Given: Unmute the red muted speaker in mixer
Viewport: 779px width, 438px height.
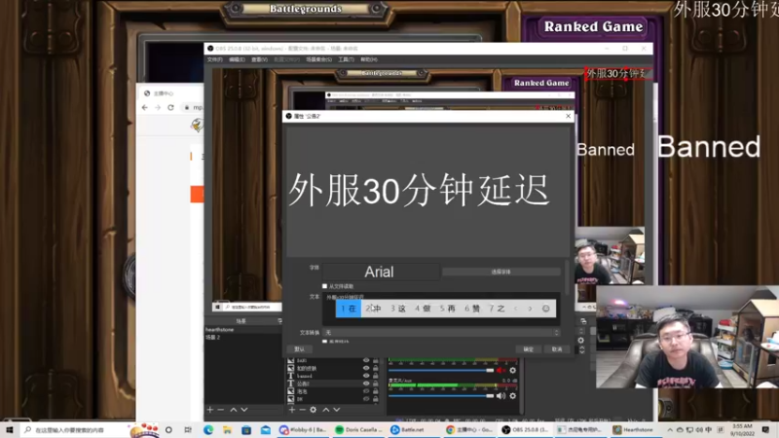Looking at the screenshot, I should coord(501,370).
